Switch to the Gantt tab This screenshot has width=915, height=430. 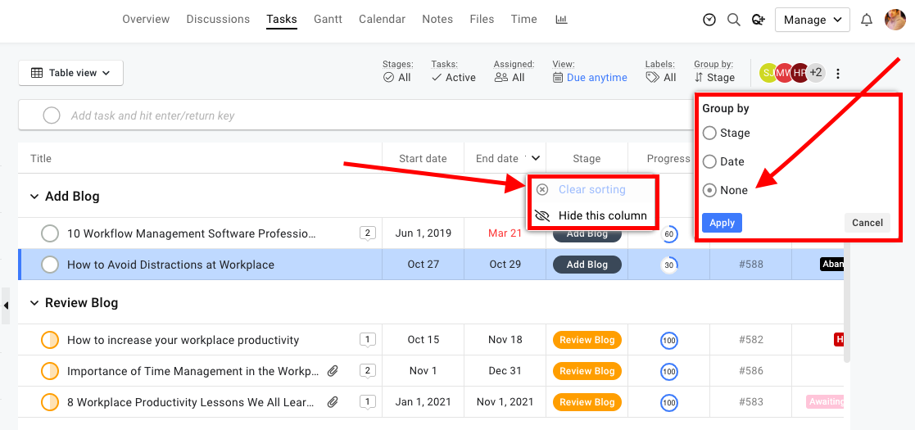click(x=328, y=19)
